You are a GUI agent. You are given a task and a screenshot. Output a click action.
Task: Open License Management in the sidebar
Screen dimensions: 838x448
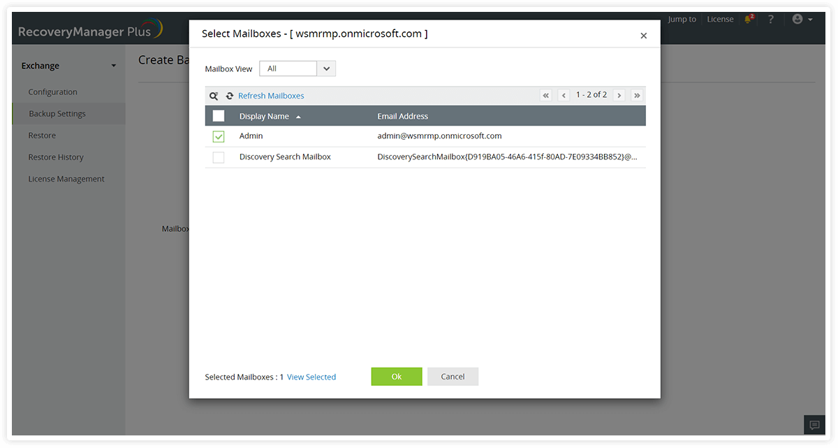coord(66,178)
